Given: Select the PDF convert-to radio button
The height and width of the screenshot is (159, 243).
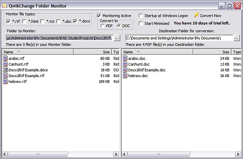Looking at the screenshot, I should coord(103,26).
